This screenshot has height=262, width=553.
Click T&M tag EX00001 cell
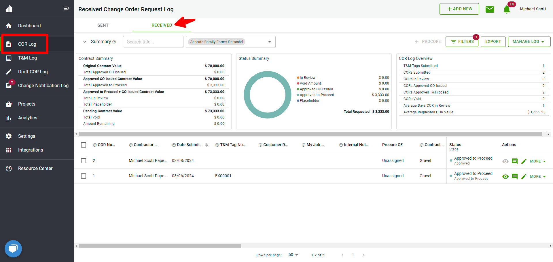223,176
